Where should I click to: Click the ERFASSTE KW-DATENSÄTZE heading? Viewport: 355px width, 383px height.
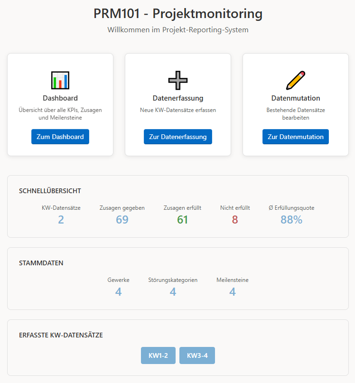point(61,335)
